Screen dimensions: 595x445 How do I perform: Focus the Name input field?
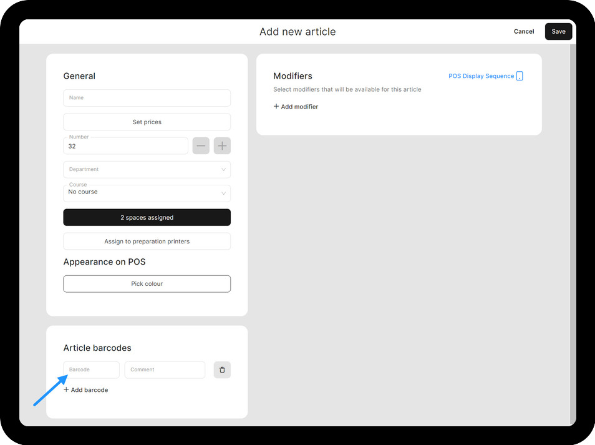pyautogui.click(x=147, y=98)
